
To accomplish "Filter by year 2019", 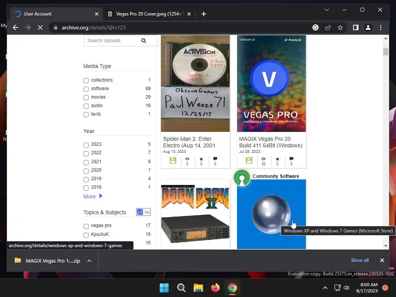I will tap(86, 179).
